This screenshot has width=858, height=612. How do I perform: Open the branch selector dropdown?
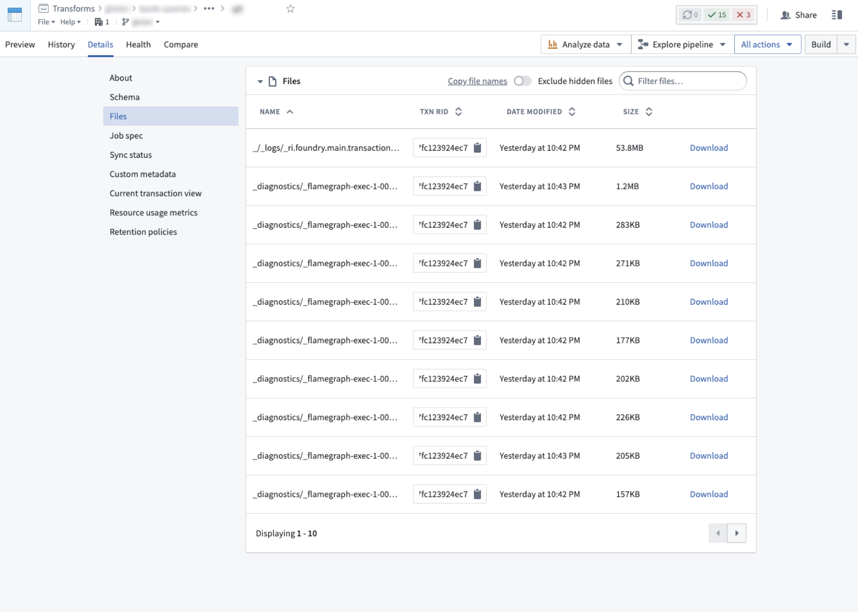pos(141,22)
